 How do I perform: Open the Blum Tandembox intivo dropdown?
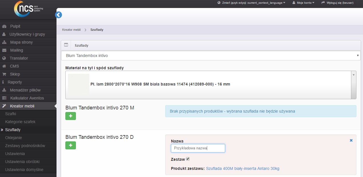click(x=211, y=56)
